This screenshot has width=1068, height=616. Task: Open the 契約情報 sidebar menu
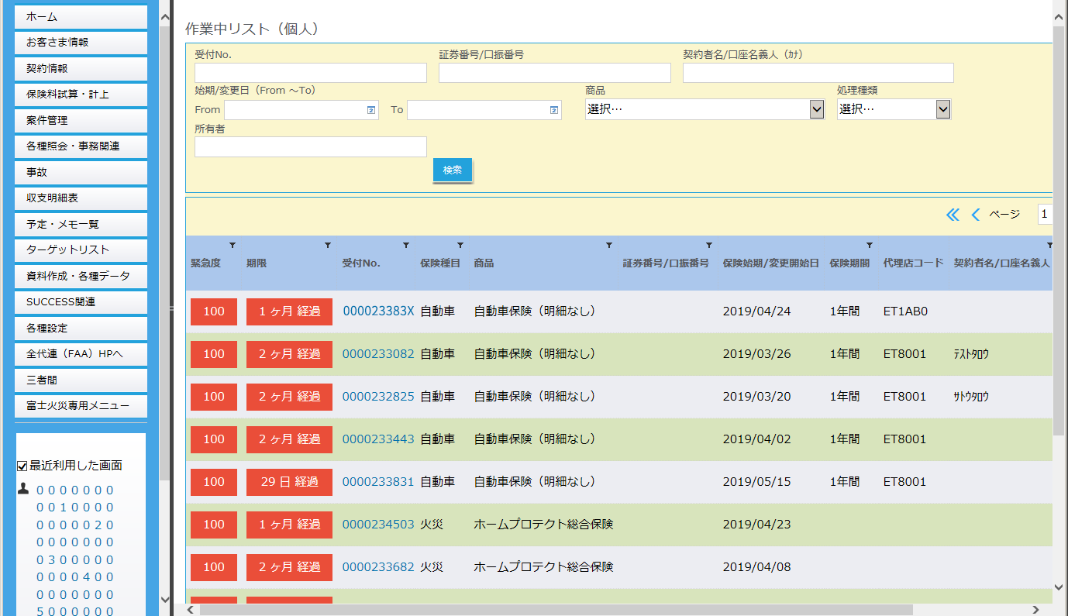[81, 68]
